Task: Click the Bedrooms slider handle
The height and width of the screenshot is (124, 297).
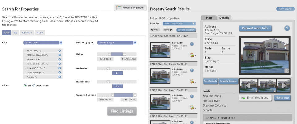Action: [x=108, y=69]
